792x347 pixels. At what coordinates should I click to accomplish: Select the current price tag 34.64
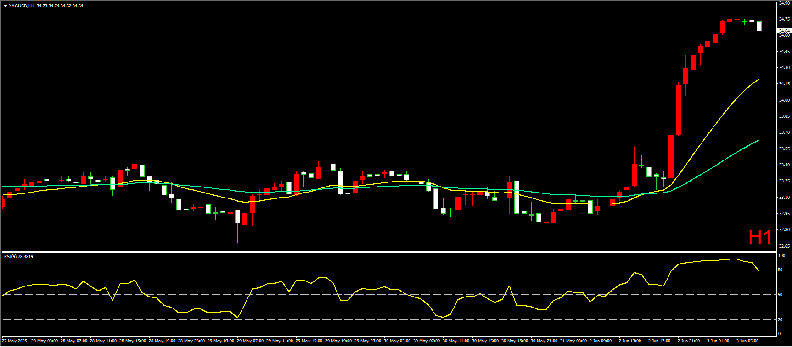[784, 31]
